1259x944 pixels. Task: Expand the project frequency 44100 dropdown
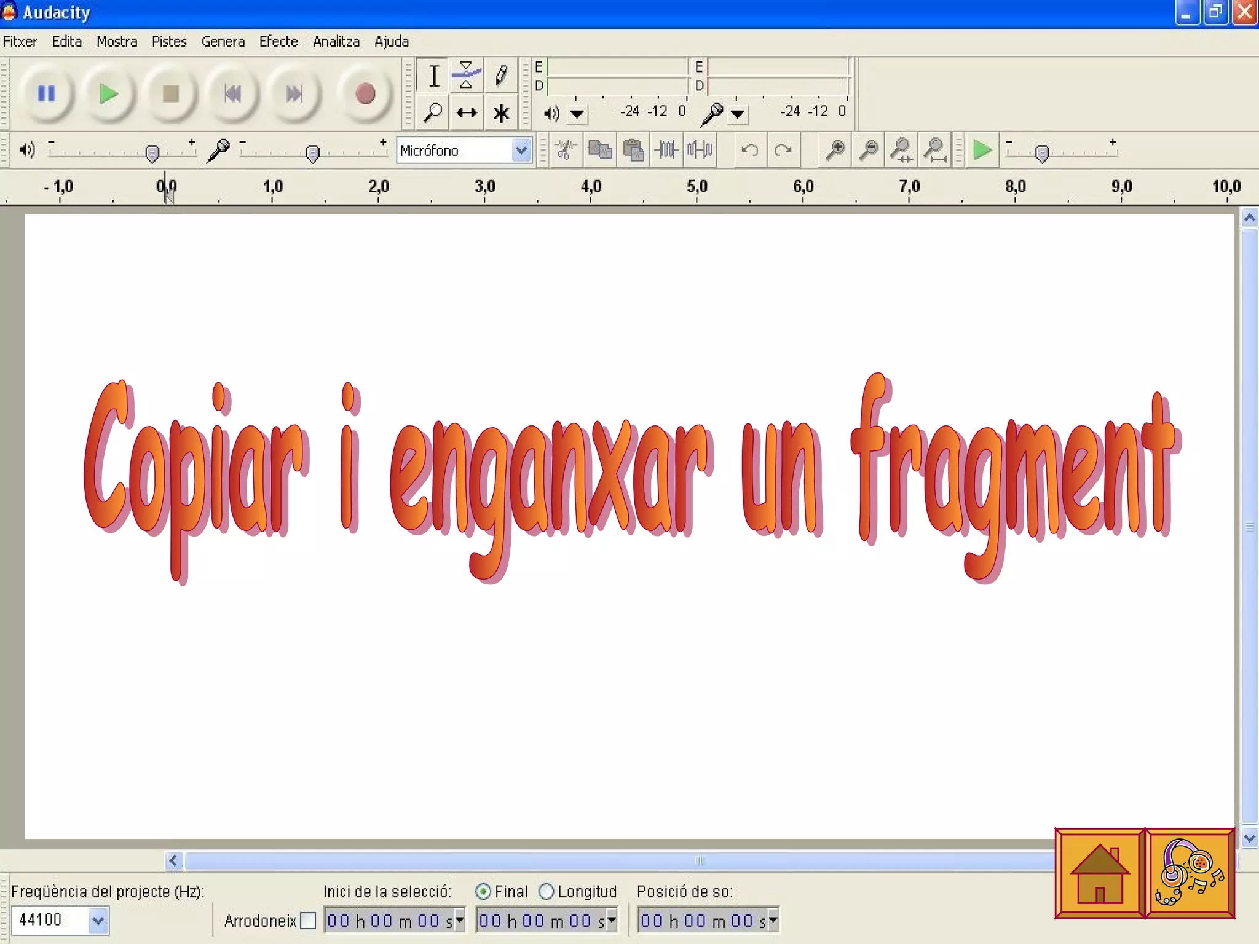coord(98,921)
